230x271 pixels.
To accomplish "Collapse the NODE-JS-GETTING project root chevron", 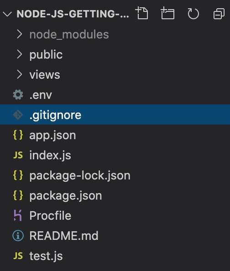I will pyautogui.click(x=7, y=14).
